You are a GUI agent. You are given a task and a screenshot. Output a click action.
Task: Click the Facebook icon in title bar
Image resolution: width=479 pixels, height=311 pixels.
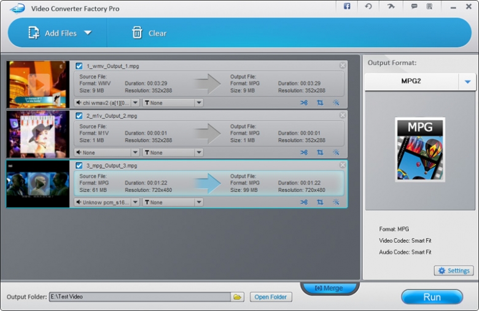(x=347, y=7)
